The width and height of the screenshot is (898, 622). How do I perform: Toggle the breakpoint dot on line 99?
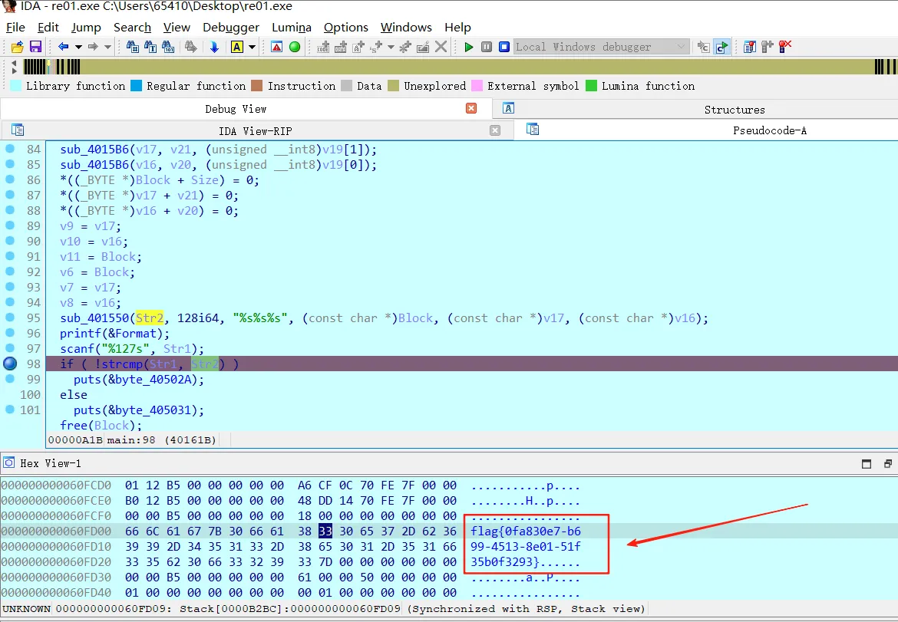point(10,379)
